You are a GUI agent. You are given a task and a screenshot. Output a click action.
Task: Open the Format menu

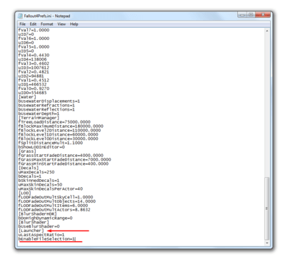pos(46,24)
